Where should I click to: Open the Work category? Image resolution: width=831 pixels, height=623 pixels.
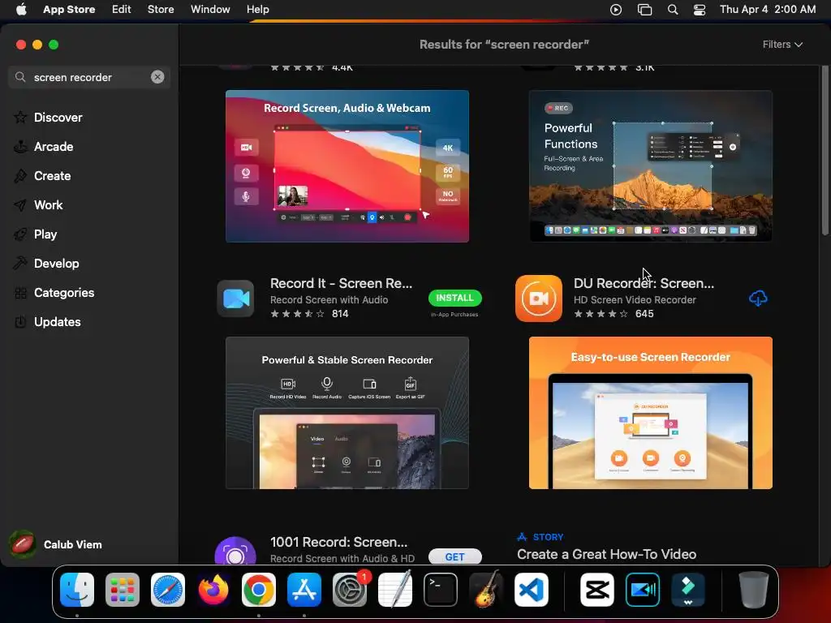pyautogui.click(x=48, y=204)
